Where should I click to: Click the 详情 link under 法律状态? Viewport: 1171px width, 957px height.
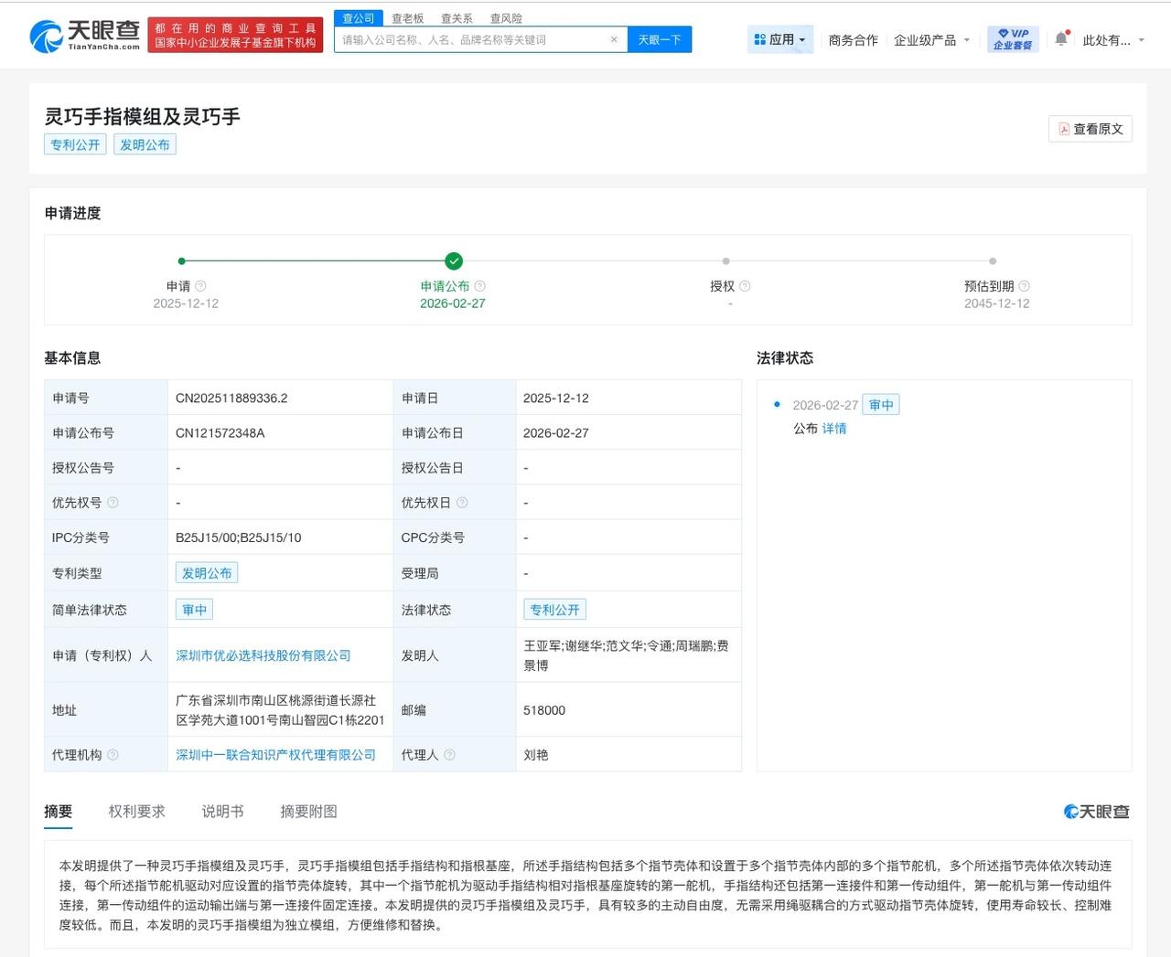point(835,428)
